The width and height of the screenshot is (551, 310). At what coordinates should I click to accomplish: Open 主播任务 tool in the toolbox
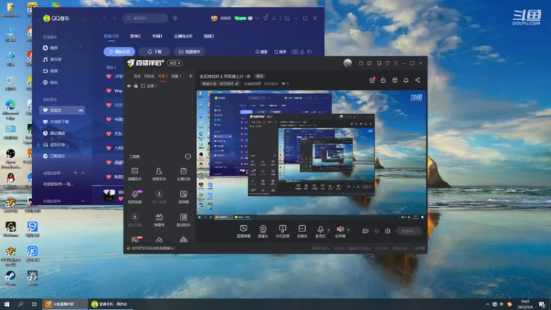pos(183,174)
